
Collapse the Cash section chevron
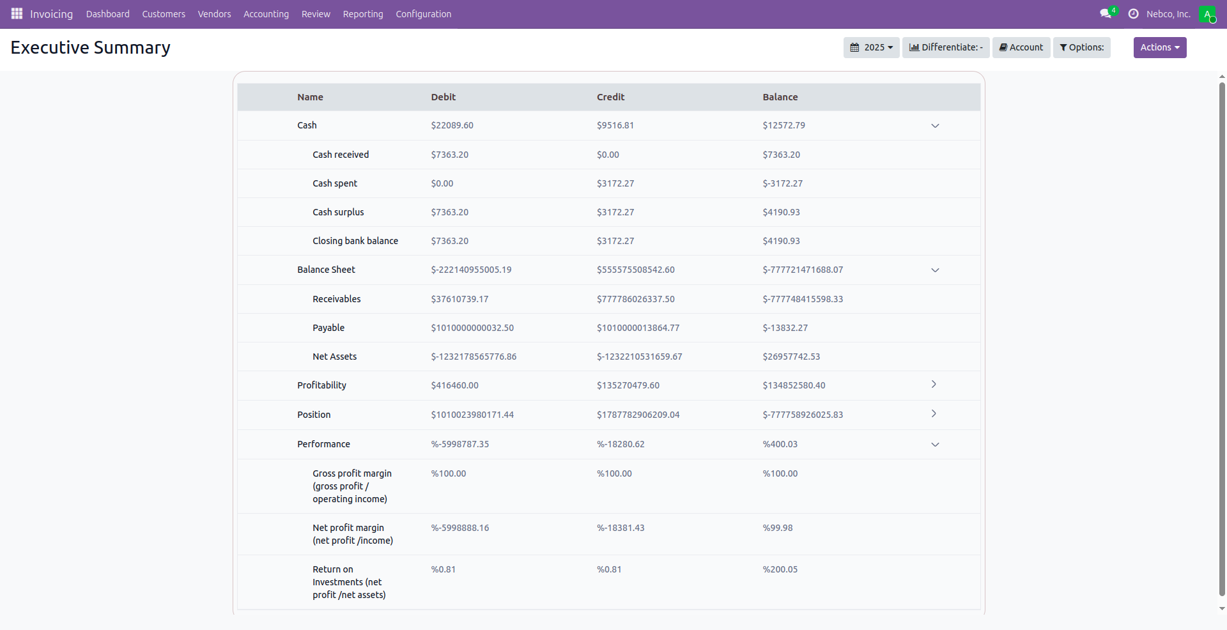point(935,126)
